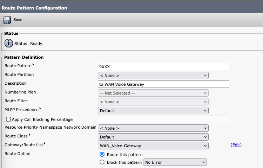Enable Apply Call Blocking Percentage checkbox
The height and width of the screenshot is (168, 263).
point(8,119)
